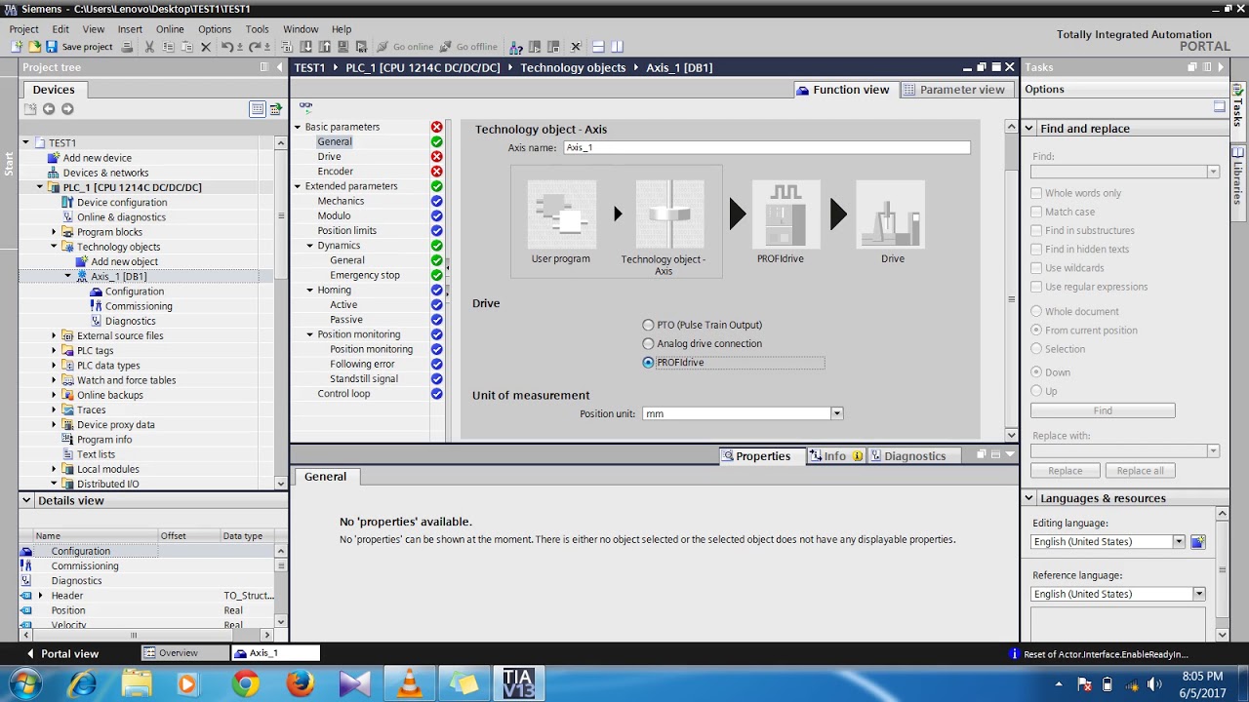Expand the PLC tags tree node
Viewport: 1249px width, 702px height.
pos(55,351)
